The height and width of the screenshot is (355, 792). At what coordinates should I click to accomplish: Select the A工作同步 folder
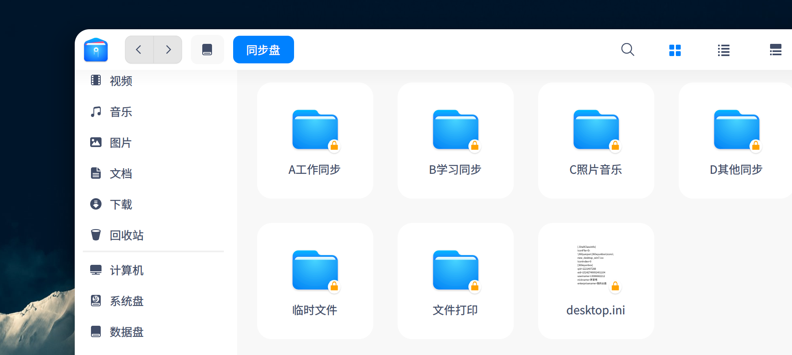point(315,141)
